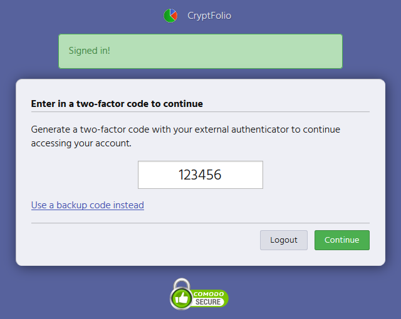This screenshot has height=319, width=401.
Task: Click the thumbs-up icon on the security seal
Action: [182, 299]
